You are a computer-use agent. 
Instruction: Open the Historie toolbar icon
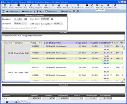coord(4,6)
